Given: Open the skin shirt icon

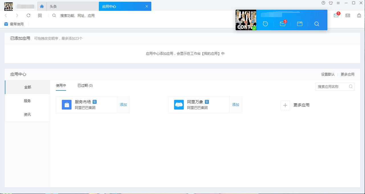Looking at the screenshot, I should point(331,3).
